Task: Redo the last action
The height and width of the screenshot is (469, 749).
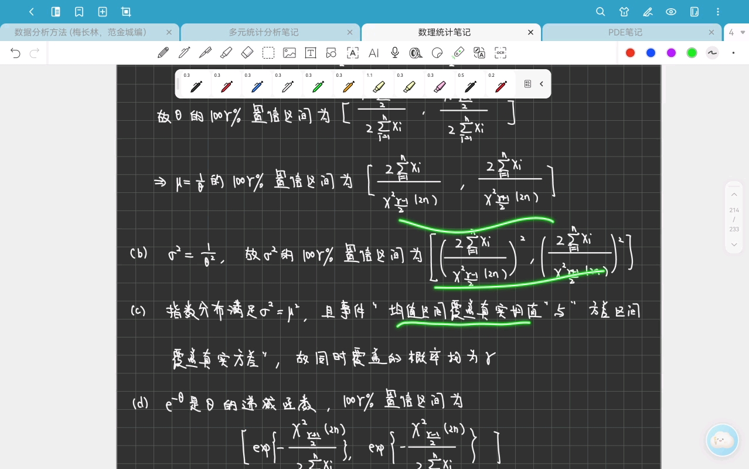Action: (35, 53)
